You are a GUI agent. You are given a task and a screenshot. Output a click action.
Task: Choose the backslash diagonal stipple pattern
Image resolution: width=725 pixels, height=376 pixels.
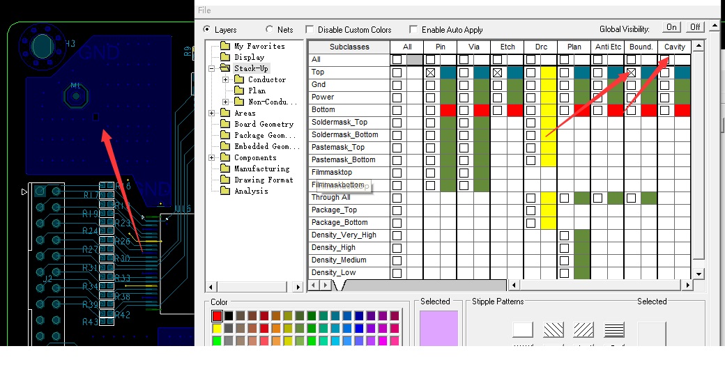(554, 330)
